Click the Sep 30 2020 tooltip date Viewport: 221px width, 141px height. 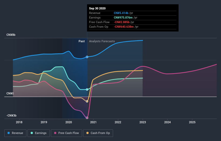pos(97,8)
